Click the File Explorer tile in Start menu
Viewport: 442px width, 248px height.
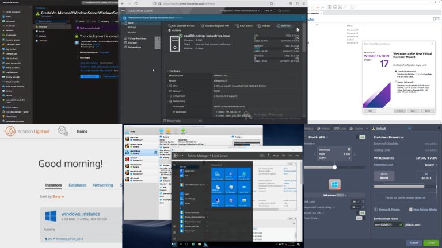pos(244,200)
